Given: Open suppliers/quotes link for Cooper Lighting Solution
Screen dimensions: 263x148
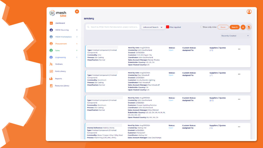Looking at the screenshot, I should [x=211, y=100].
